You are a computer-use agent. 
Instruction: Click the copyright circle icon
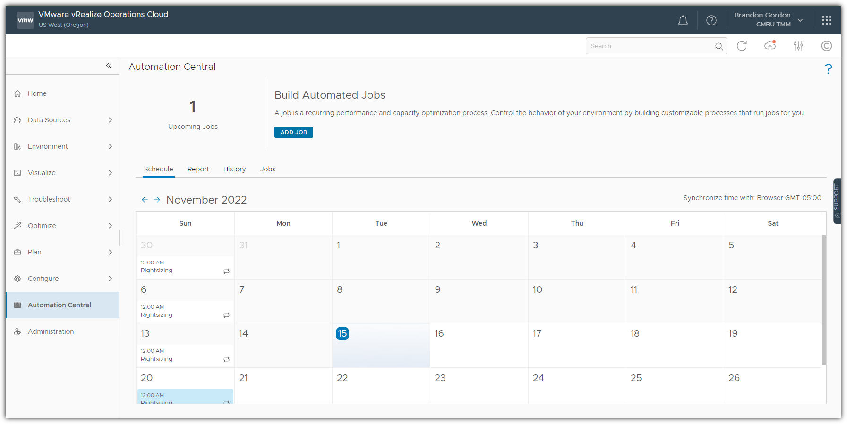point(826,46)
